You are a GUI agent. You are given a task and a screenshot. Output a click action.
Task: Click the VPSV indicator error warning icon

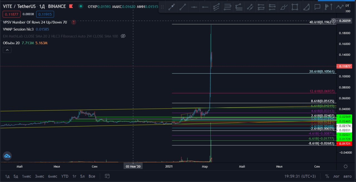(x=73, y=22)
